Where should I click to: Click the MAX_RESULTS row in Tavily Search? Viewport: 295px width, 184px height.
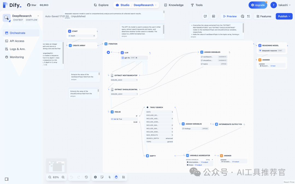(x=160, y=135)
